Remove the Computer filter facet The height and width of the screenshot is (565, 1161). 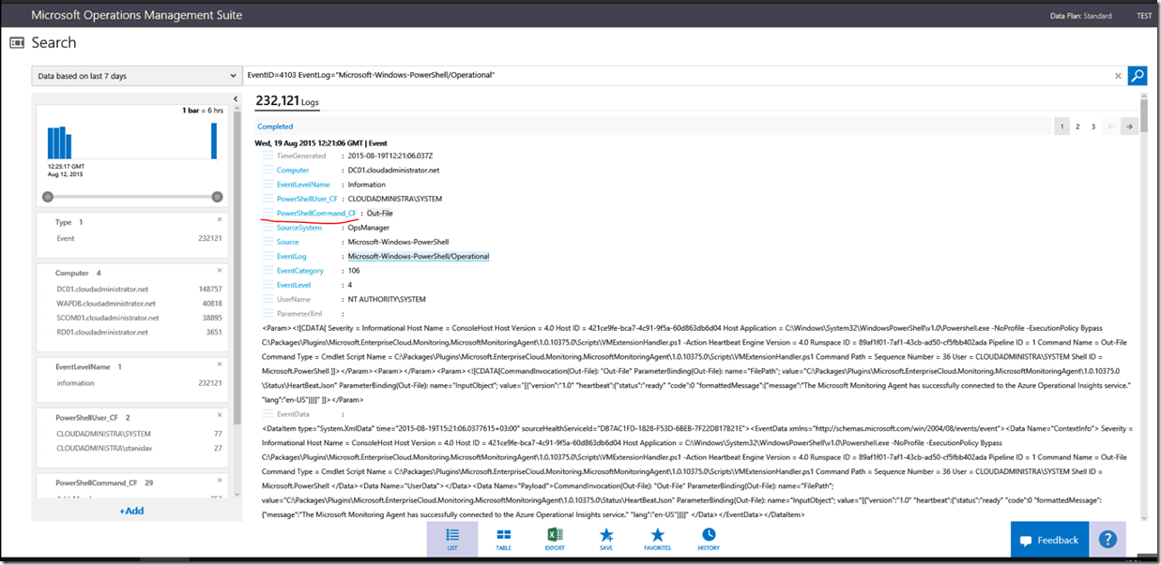pyautogui.click(x=220, y=270)
